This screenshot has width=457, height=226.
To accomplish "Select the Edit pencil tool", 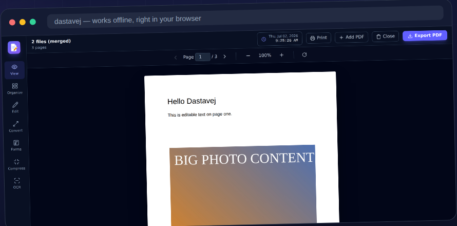I will 15,107.
